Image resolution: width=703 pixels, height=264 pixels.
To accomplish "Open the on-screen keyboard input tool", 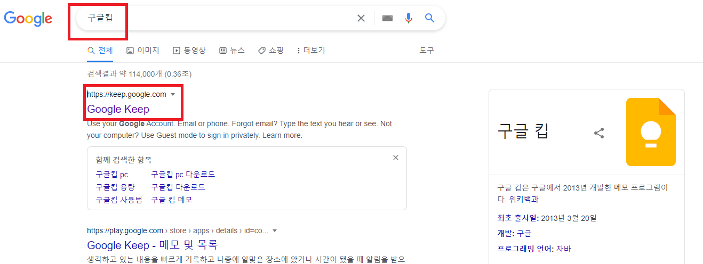I will 388,18.
